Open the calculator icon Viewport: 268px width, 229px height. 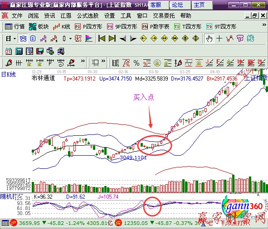[19, 51]
